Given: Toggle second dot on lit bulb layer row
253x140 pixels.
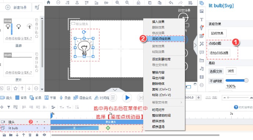Looking at the screenshot, I should (44, 128).
